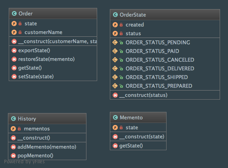Click constant icon of ORDER_STATUS_CANCELED
The height and width of the screenshot is (168, 228).
pos(115,60)
